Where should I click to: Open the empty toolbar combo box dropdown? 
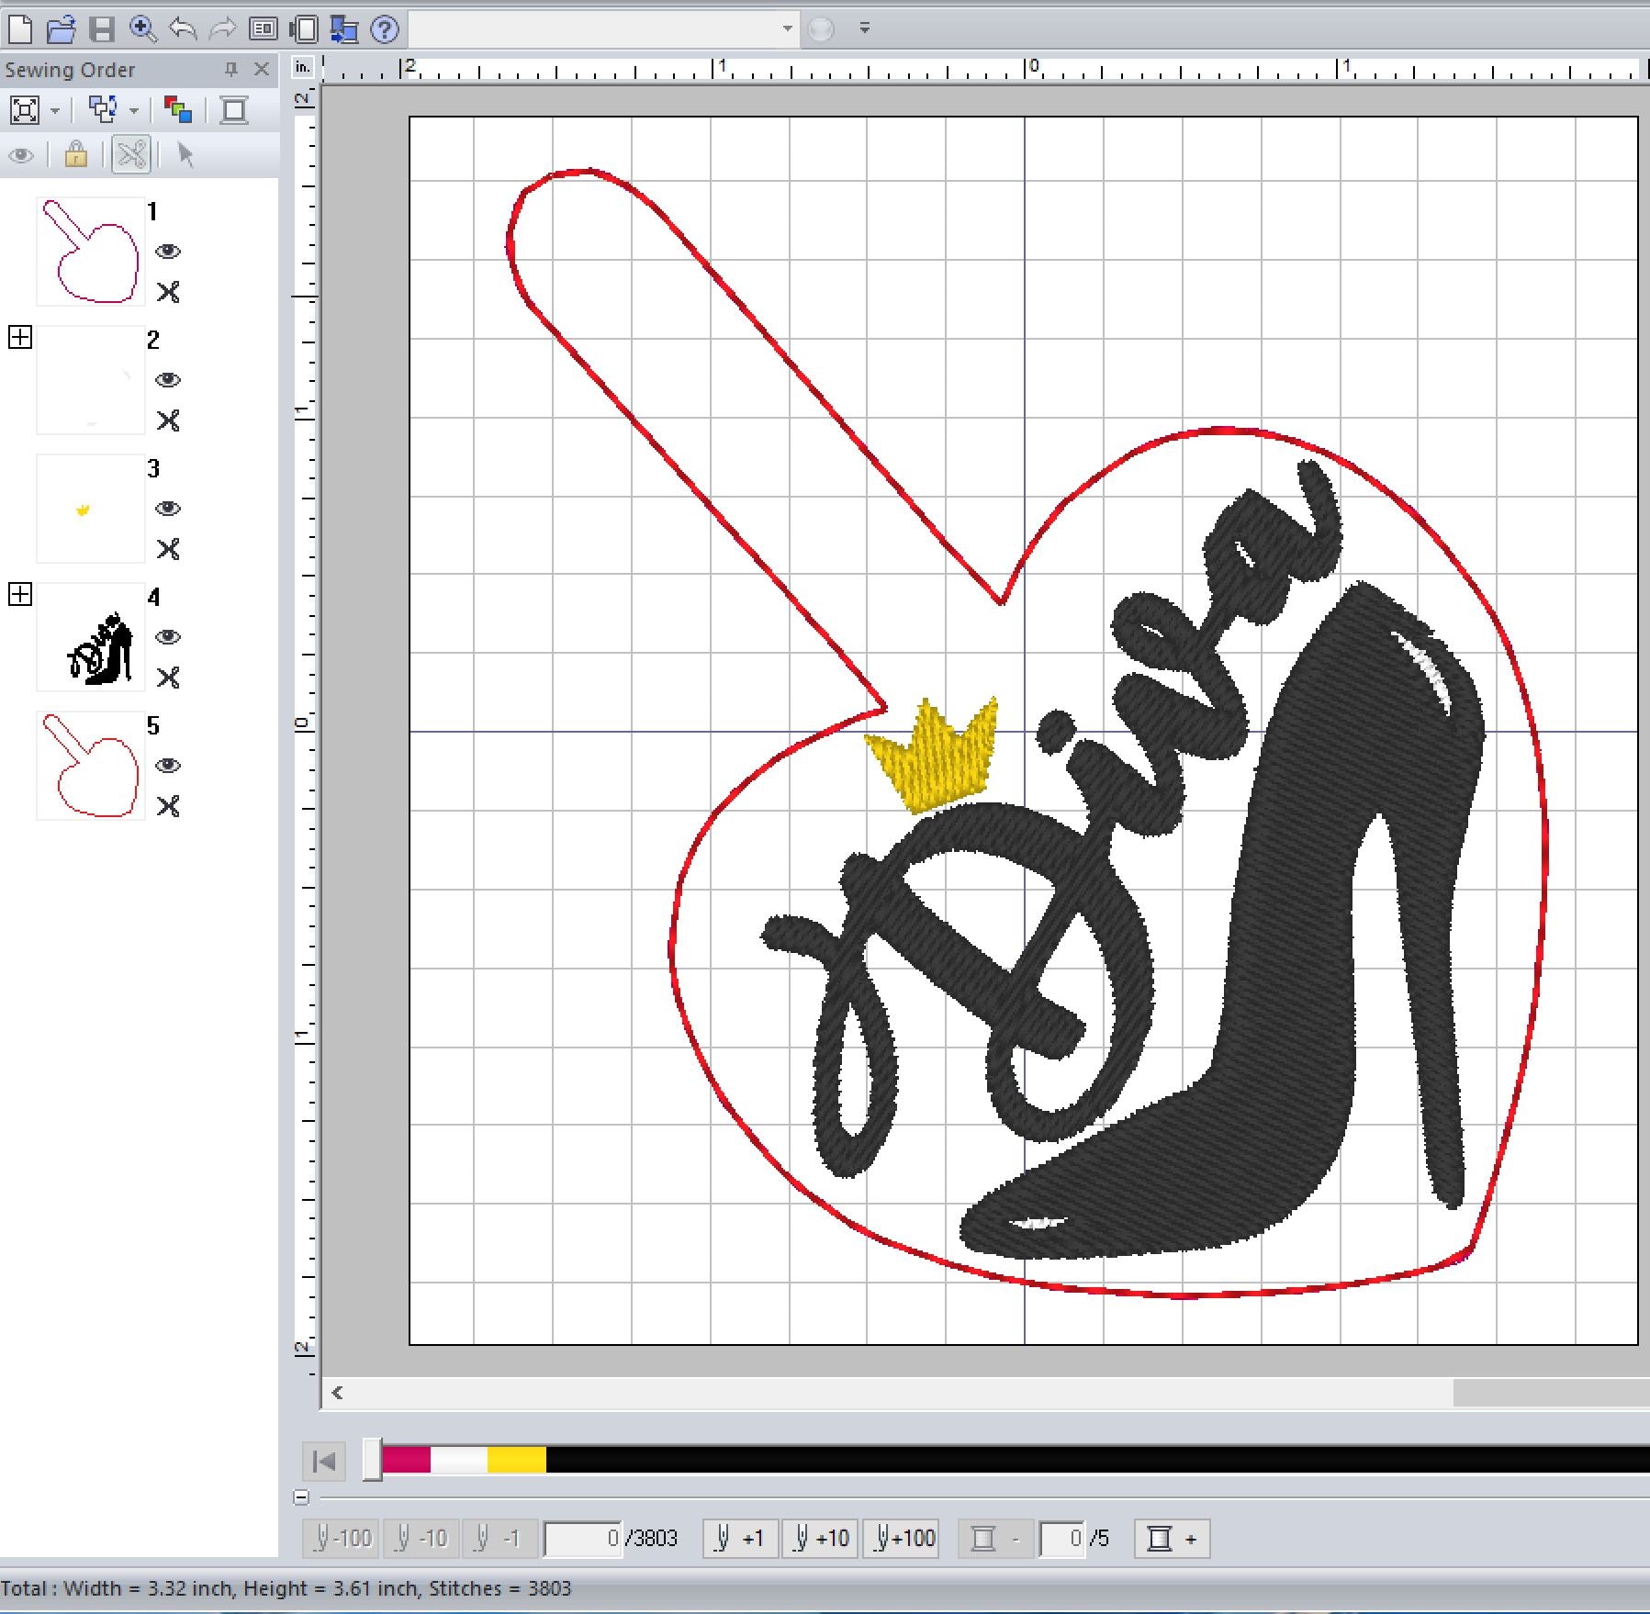click(x=787, y=29)
